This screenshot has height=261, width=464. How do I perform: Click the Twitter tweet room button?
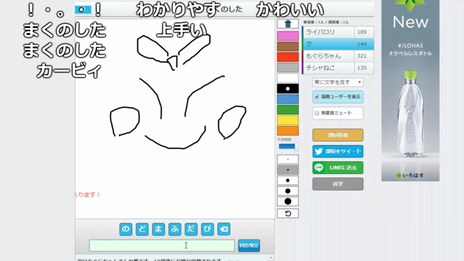click(x=338, y=151)
